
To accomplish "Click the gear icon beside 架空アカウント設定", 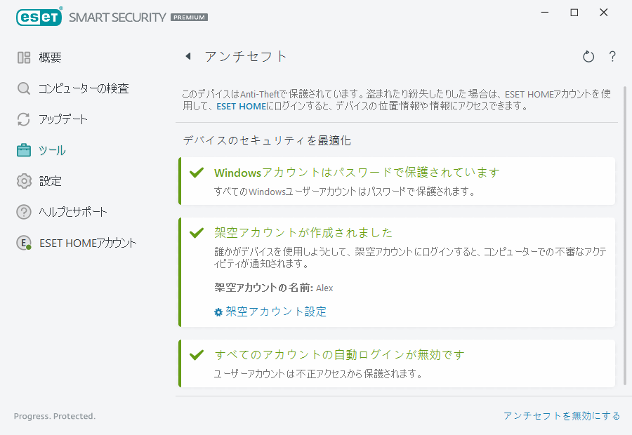I will point(218,312).
